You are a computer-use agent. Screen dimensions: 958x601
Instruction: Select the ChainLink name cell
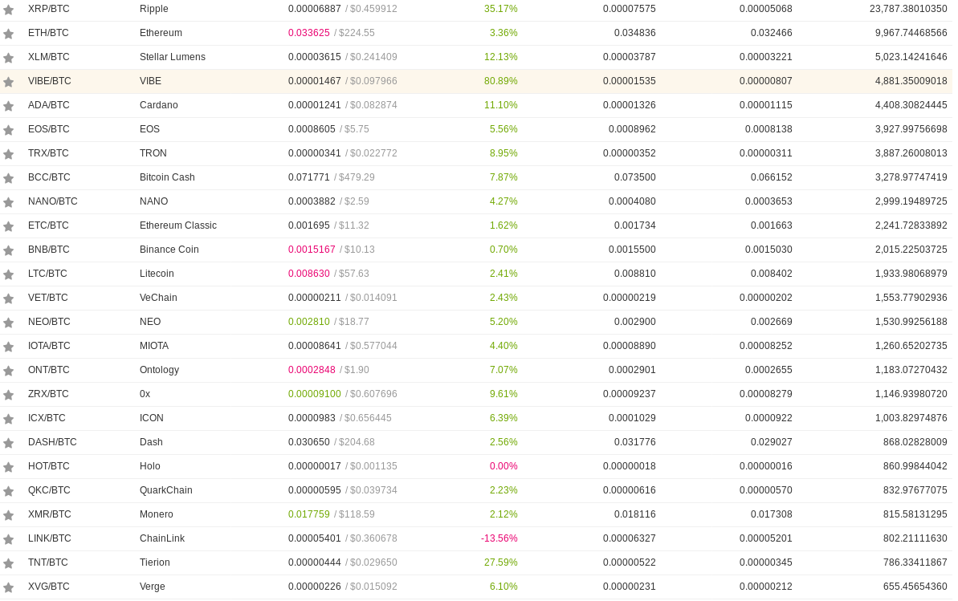tap(162, 538)
